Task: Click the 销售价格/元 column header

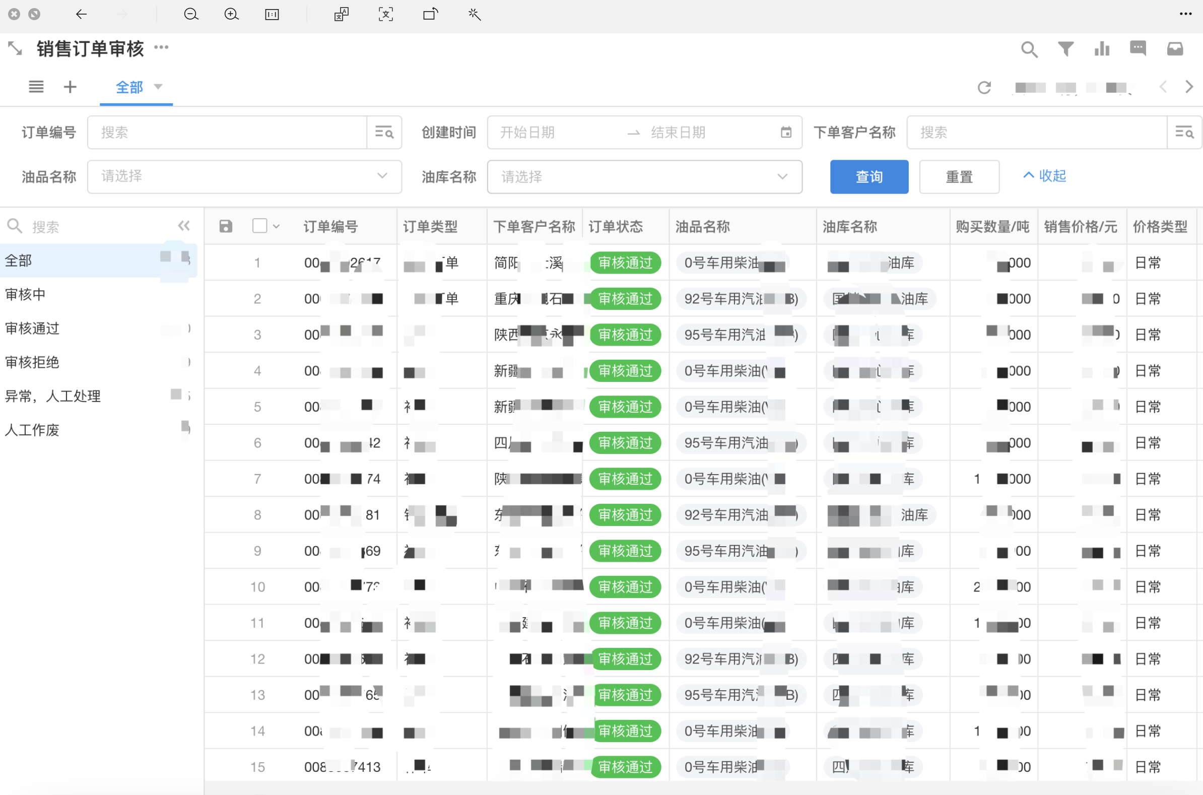Action: pyautogui.click(x=1081, y=227)
